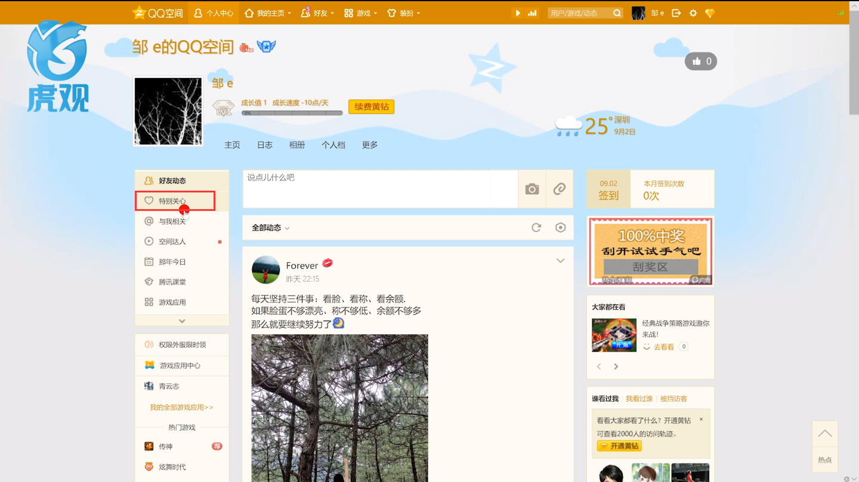Click the winged star badge beside space title

coord(266,46)
